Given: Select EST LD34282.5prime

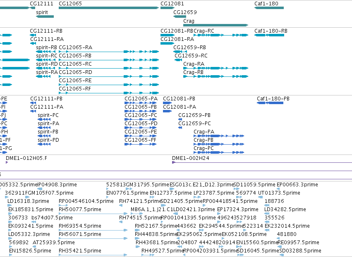Looking at the screenshot, I should 285,209.
